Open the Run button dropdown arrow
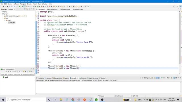This screenshot has height=102, width=182. pyautogui.click(x=40, y=7)
